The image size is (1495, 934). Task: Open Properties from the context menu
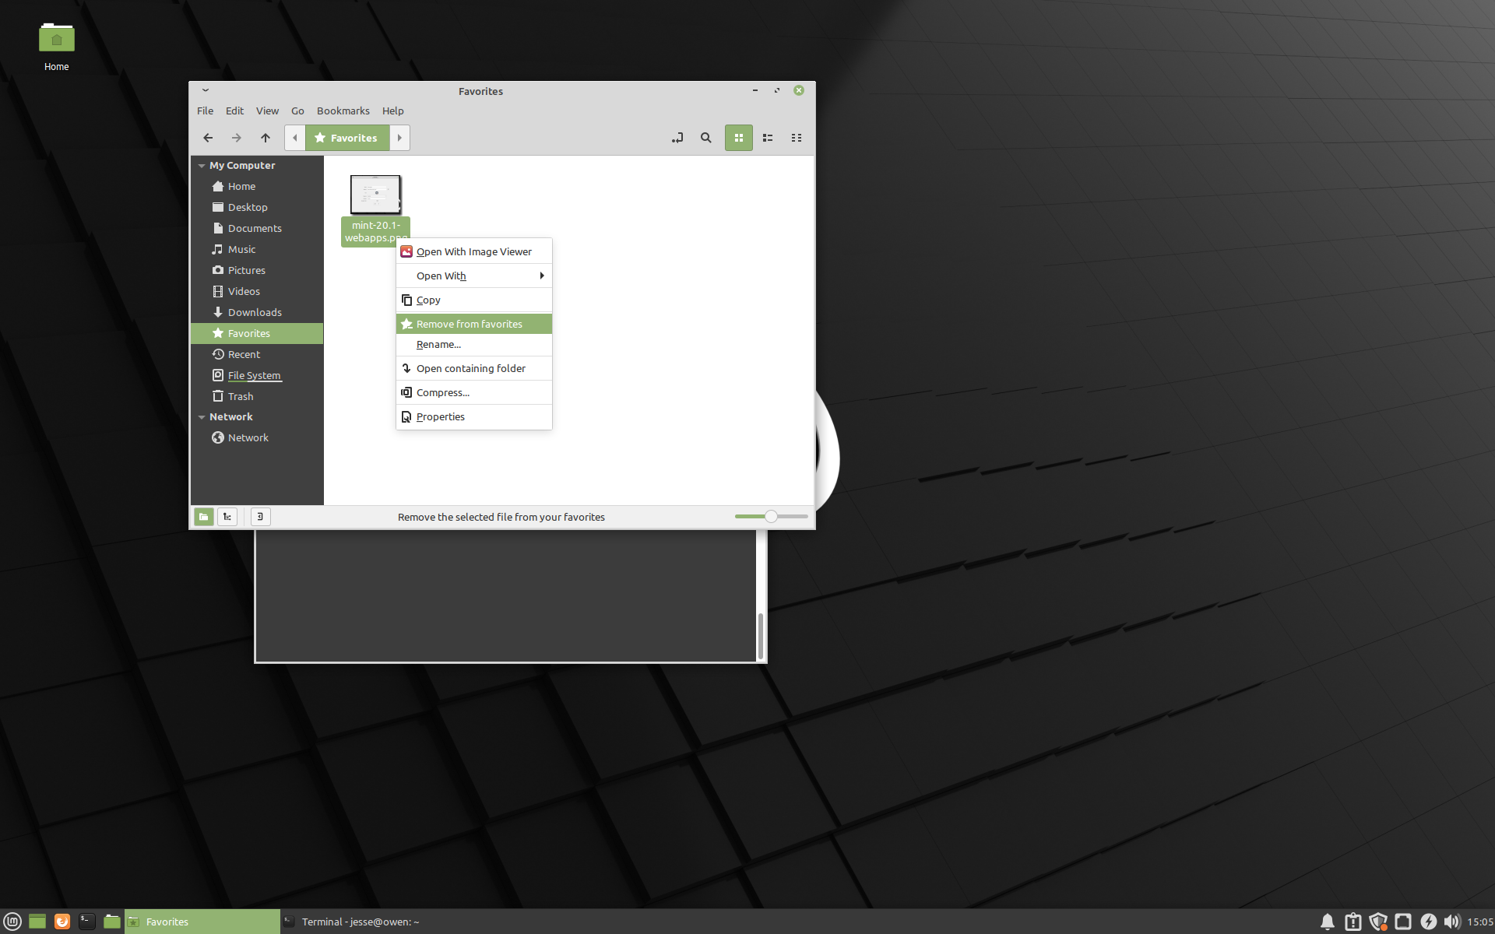(474, 416)
